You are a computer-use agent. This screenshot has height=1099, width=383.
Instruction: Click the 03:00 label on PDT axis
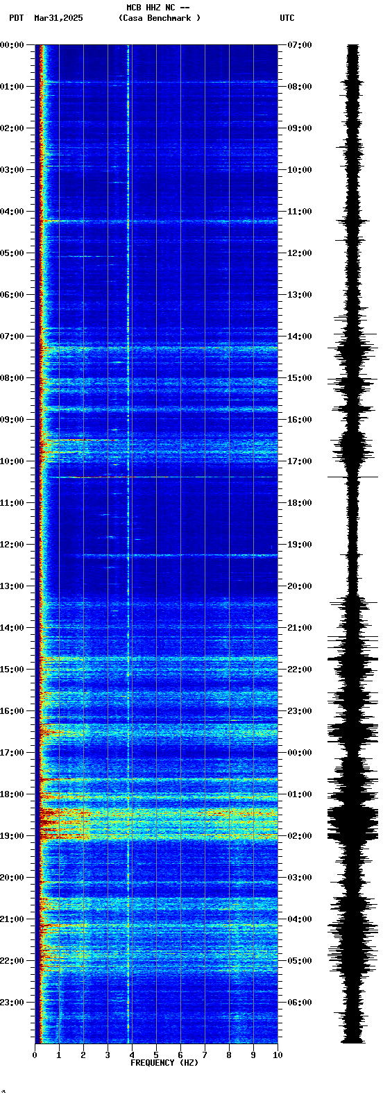pos(12,170)
